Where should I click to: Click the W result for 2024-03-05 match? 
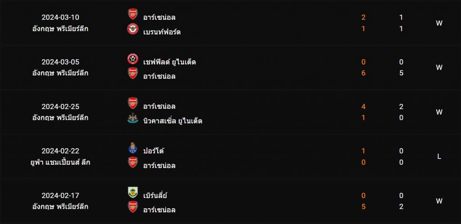(x=439, y=67)
